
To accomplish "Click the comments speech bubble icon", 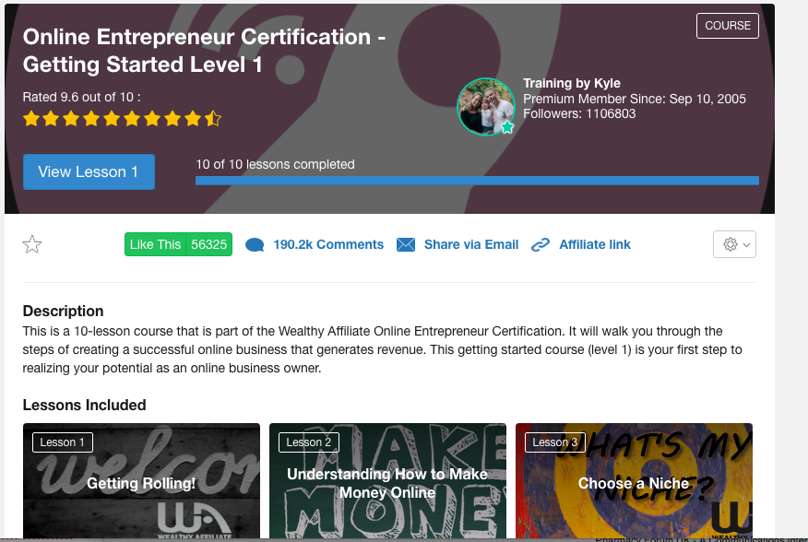I will click(255, 244).
